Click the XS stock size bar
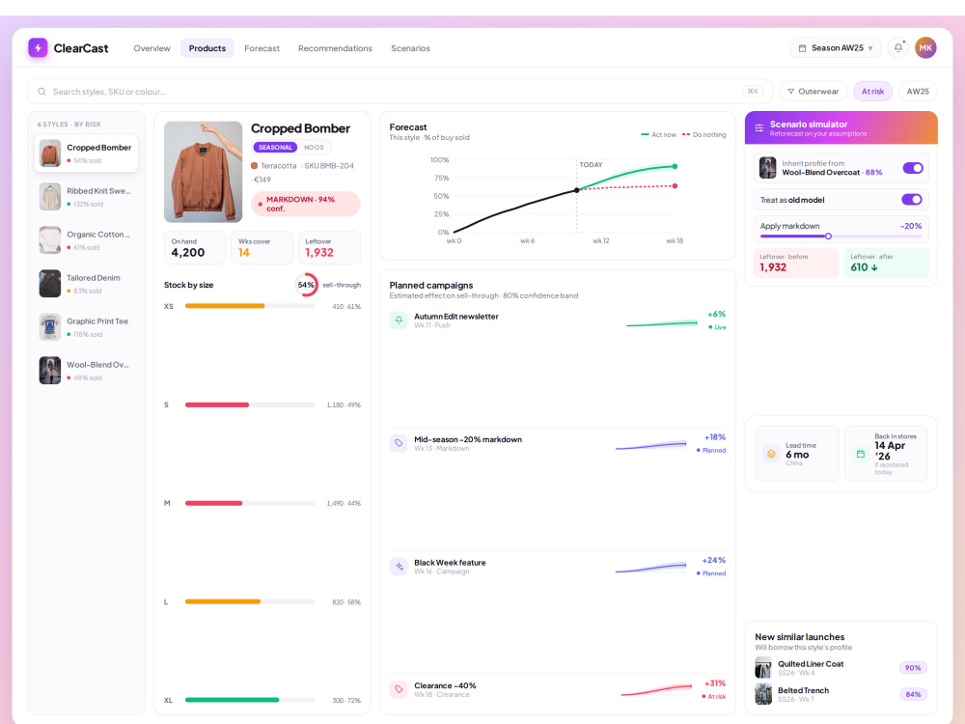The height and width of the screenshot is (724, 965). pos(250,306)
